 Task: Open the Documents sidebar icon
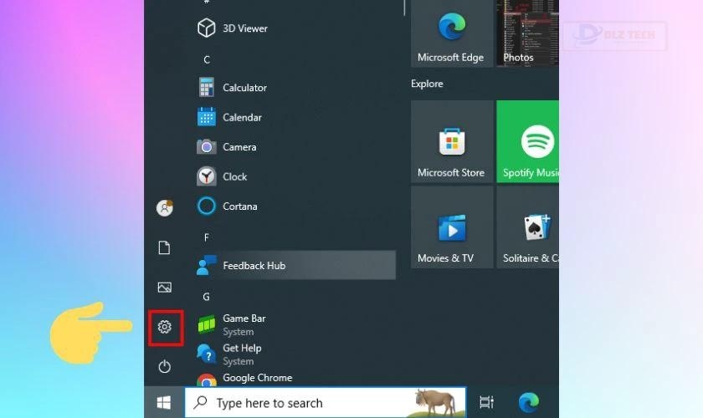pos(165,247)
